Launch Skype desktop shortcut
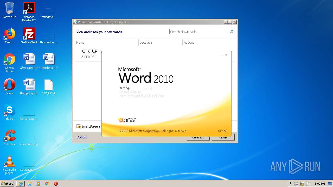Image resolution: width=333 pixels, height=187 pixels. 9,112
